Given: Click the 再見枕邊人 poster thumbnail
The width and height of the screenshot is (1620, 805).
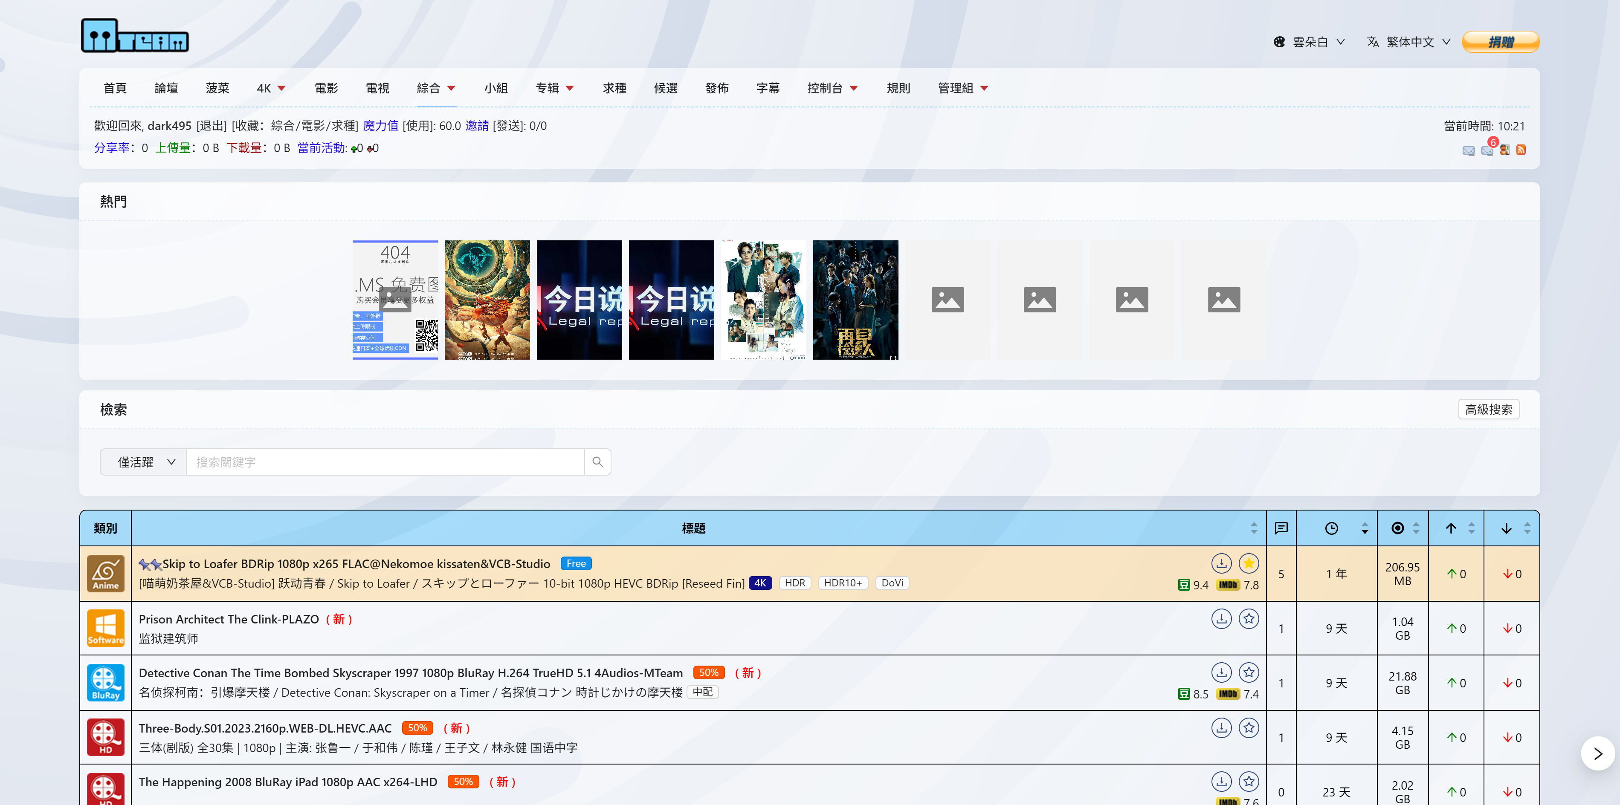Looking at the screenshot, I should 855,300.
